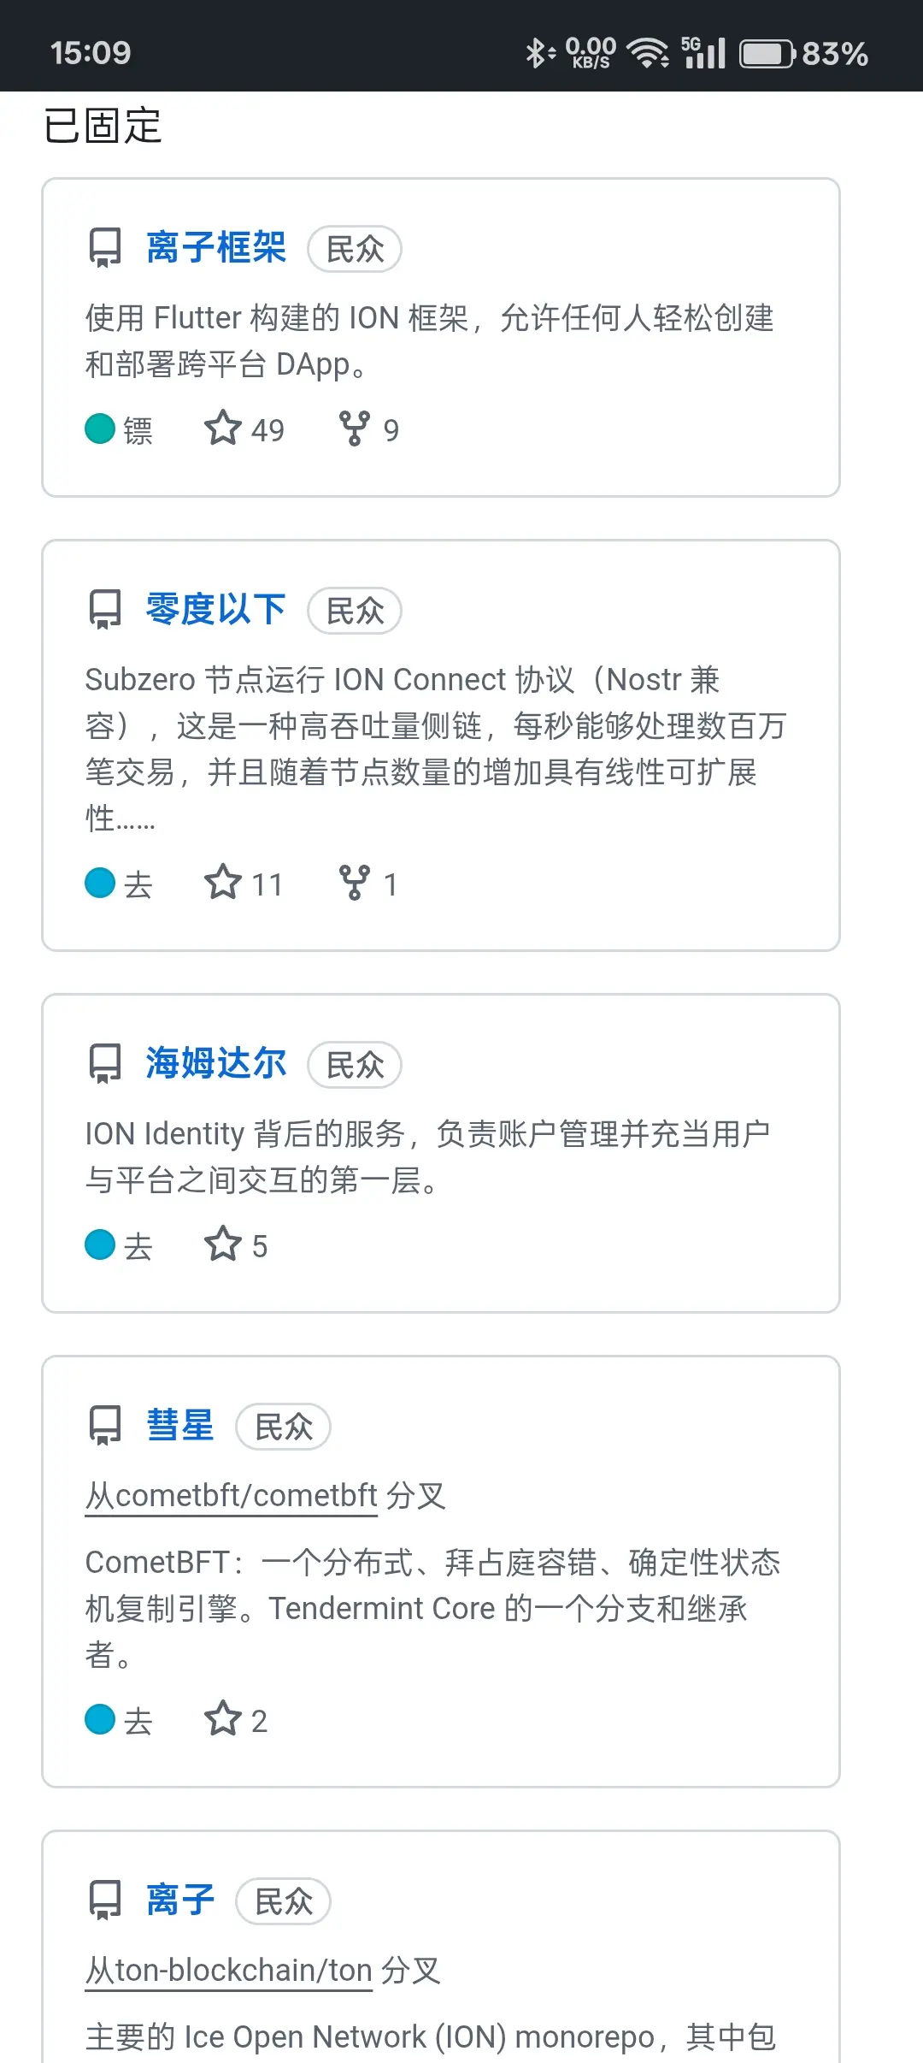This screenshot has width=923, height=2063.
Task: Tap the battery indicator in status bar
Action: coord(767,54)
